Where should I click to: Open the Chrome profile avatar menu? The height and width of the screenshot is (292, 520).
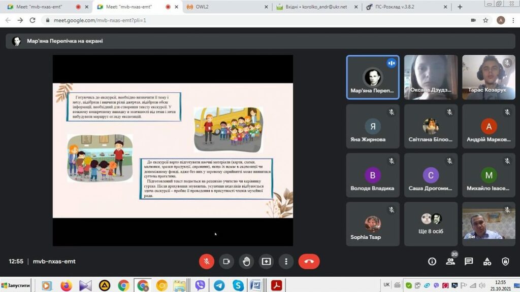[x=501, y=20]
